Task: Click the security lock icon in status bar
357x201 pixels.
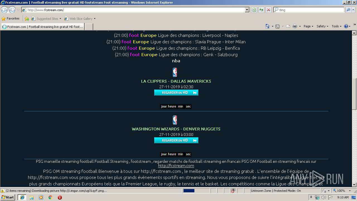Action: (325, 191)
